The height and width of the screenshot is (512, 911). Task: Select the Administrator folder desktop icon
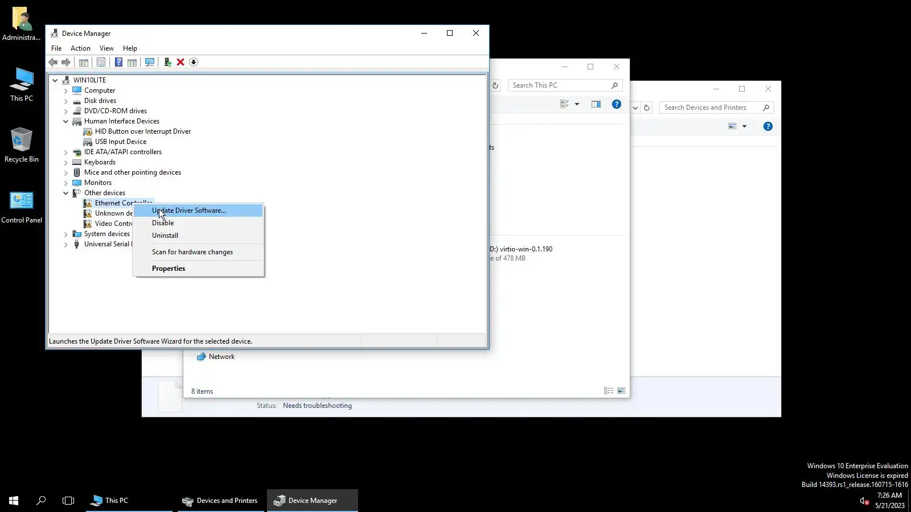click(x=22, y=23)
